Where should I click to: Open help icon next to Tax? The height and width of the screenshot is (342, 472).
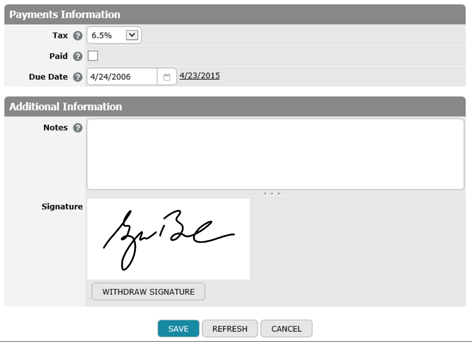coord(78,35)
